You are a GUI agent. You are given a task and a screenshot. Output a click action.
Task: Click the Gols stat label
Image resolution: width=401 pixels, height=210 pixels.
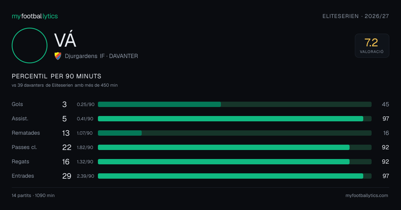coord(17,104)
